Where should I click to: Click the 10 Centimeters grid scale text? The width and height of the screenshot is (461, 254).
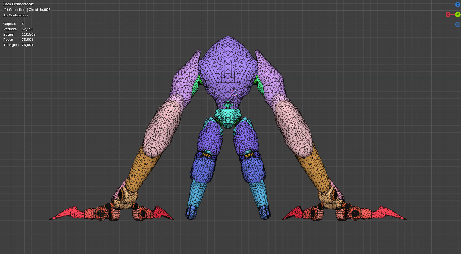click(16, 15)
